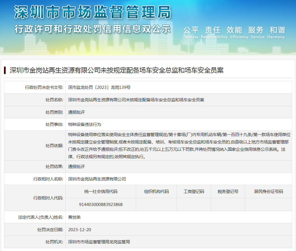Screen dimensions: 296x251
Task: Click the page heading about 深圳市金岗站再生资源有限公司 case
Action: [117, 70]
